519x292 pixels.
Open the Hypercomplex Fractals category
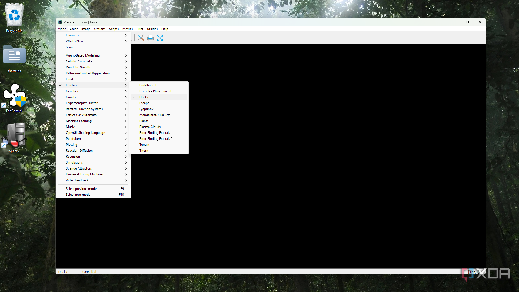(x=93, y=103)
